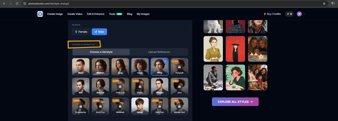This screenshot has height=121, width=338.
Task: Bookmark this page with star icon
Action: (x=324, y=4)
